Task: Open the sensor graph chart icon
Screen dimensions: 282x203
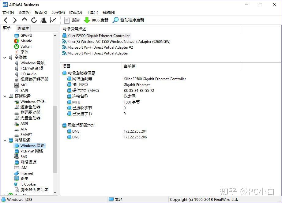Action: 52,20
